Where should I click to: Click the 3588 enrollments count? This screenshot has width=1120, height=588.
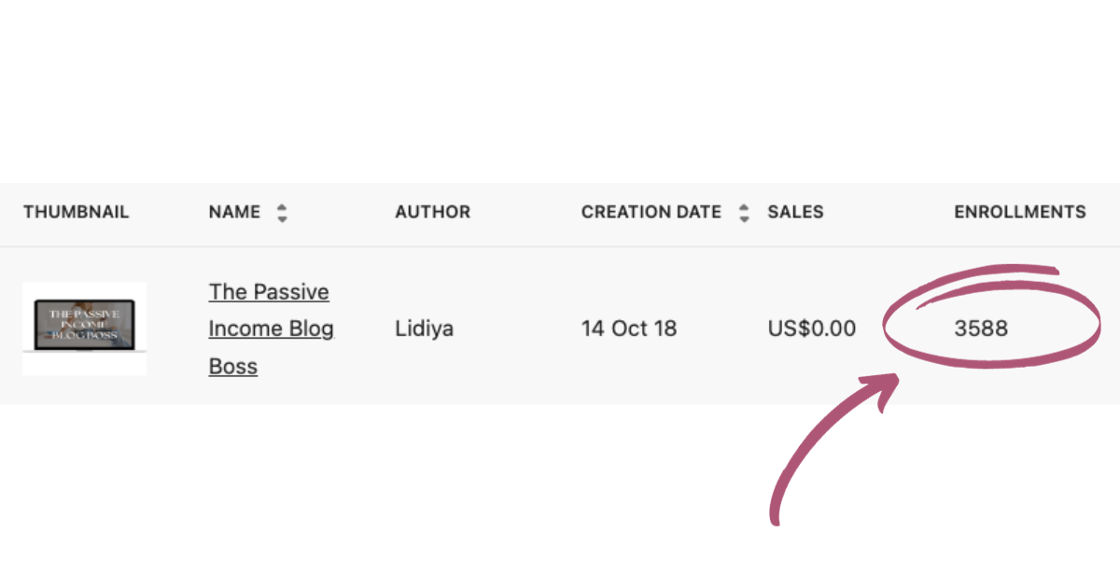[x=981, y=329]
